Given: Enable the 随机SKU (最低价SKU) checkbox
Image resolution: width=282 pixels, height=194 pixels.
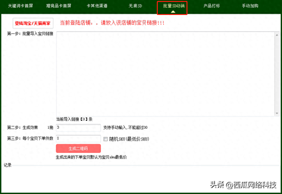Looking at the screenshot, I should pos(106,139).
